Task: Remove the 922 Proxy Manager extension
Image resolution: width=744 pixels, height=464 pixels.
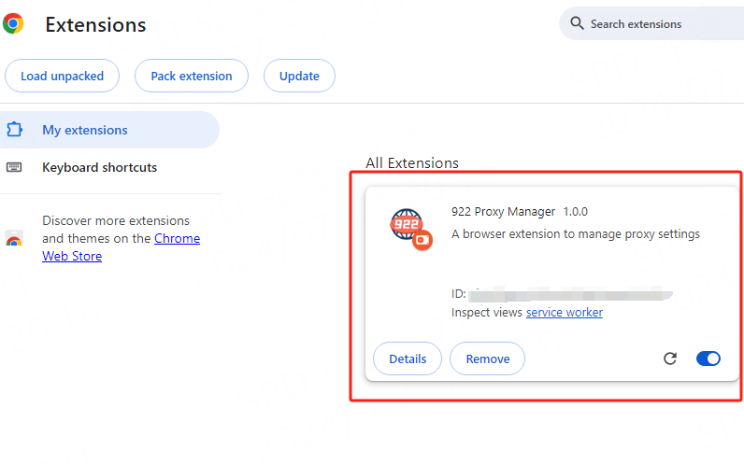Action: point(487,359)
